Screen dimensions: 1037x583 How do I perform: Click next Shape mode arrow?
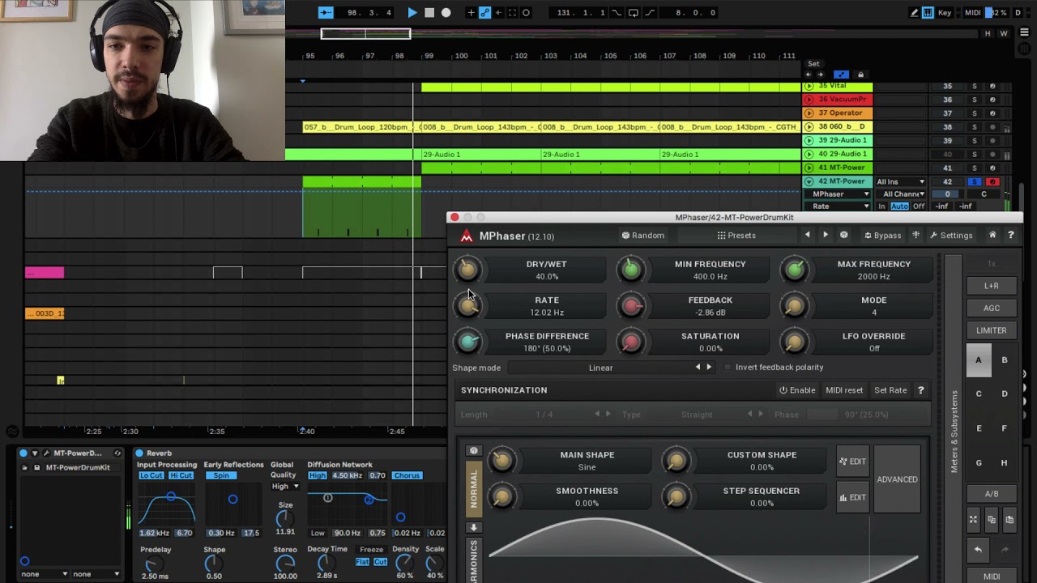(709, 368)
